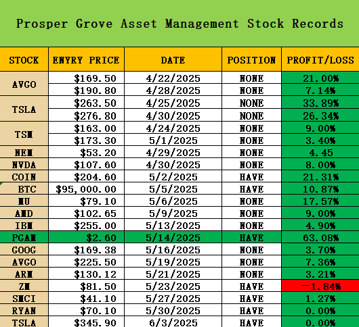Screen dimensions: 359x327
Task: Select the $204.60 entry price cell
Action: (86, 176)
